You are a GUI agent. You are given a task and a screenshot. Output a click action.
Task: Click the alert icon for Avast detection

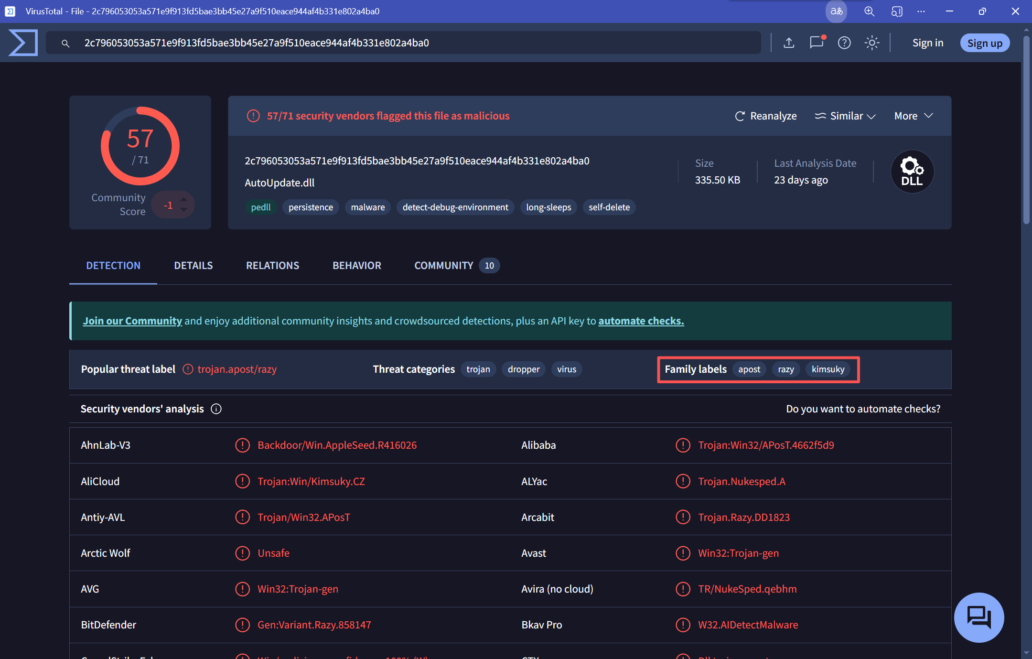click(683, 553)
